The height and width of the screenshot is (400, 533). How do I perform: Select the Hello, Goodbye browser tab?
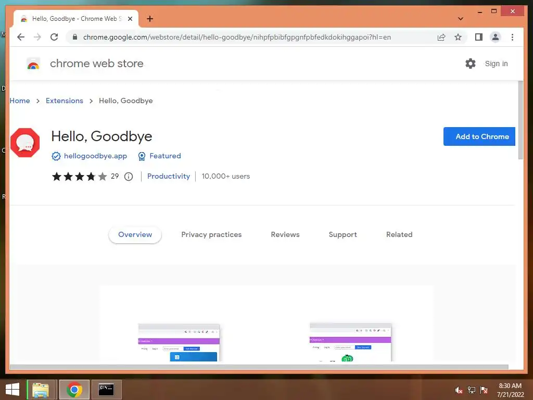[x=76, y=19]
